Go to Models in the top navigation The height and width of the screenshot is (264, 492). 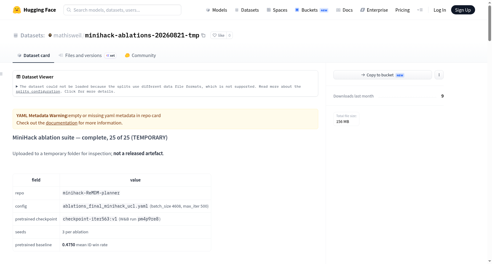216,10
